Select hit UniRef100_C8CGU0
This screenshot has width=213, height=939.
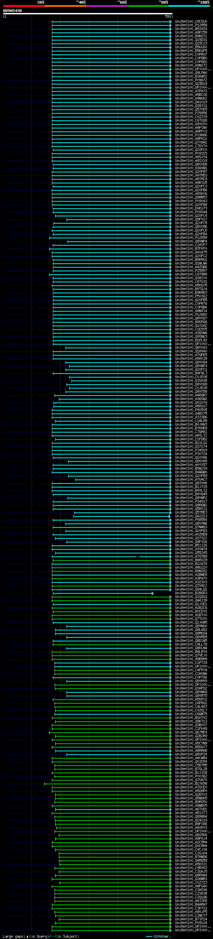pos(191,22)
